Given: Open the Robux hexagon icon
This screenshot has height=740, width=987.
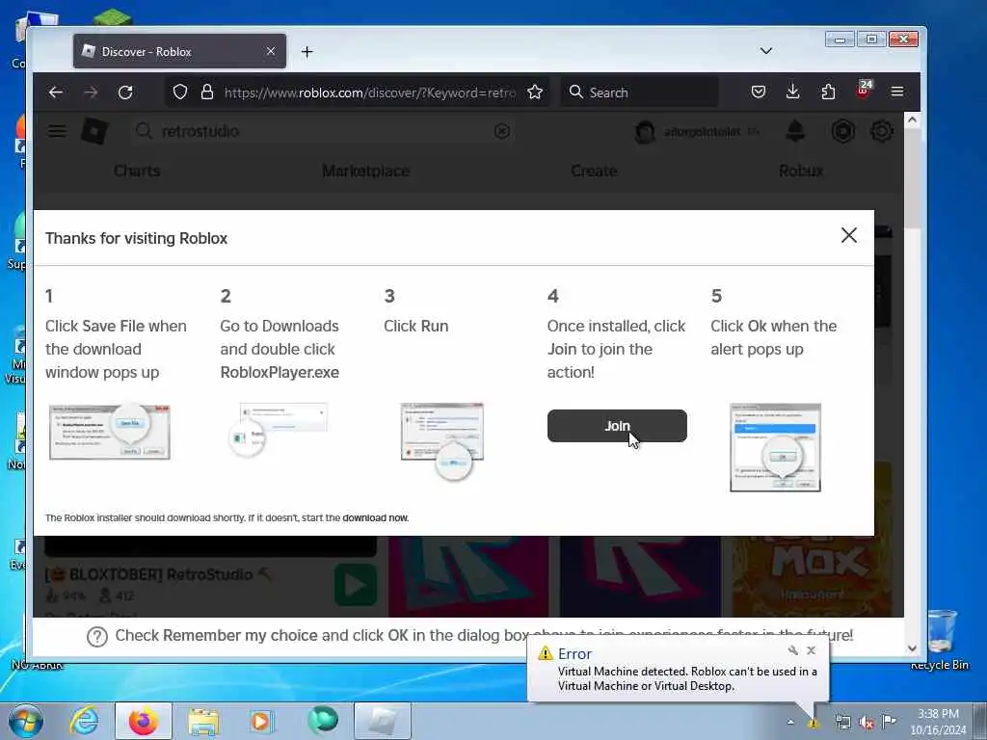Looking at the screenshot, I should pos(842,131).
